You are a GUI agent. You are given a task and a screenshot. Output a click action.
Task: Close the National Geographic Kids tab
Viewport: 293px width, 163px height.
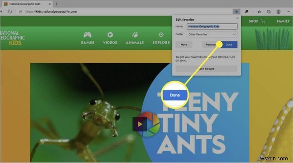[50, 4]
